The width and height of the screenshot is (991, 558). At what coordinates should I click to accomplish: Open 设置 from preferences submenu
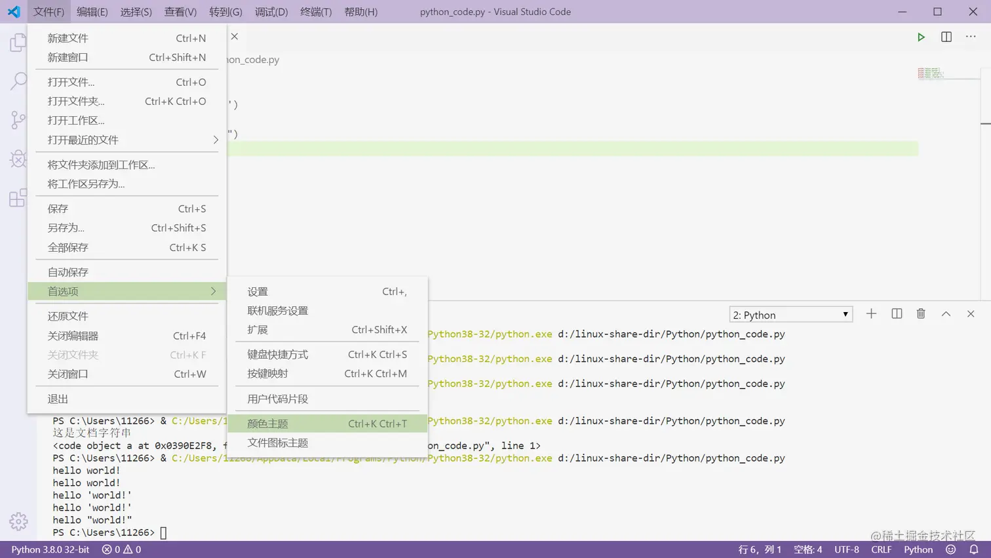tap(327, 291)
